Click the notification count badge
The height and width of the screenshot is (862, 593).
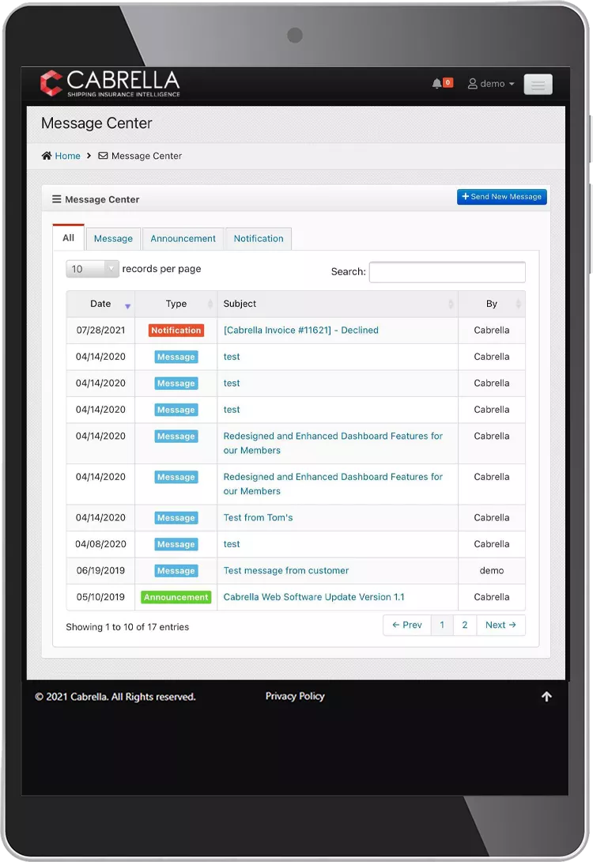[x=448, y=82]
